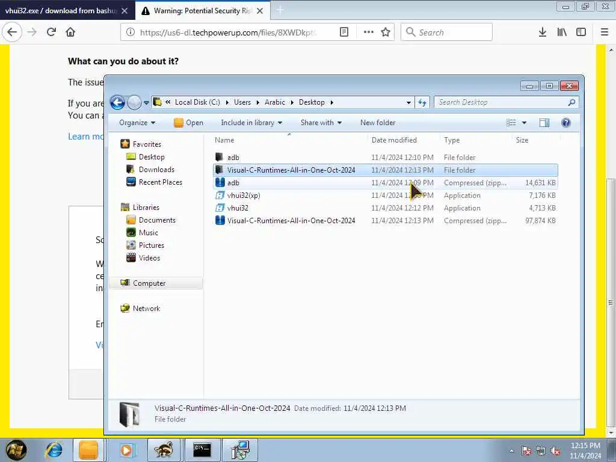The height and width of the screenshot is (462, 616).
Task: Select the Visual-C-Runtimes-All-in-One-Oct-2024 folder
Action: (x=386, y=170)
